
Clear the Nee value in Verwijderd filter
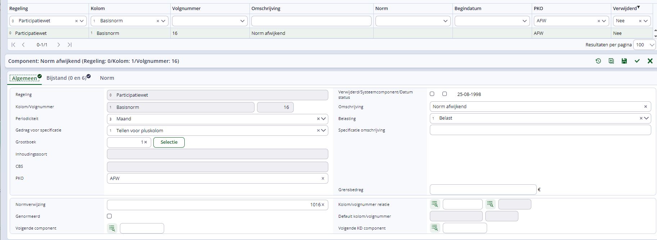(x=640, y=21)
